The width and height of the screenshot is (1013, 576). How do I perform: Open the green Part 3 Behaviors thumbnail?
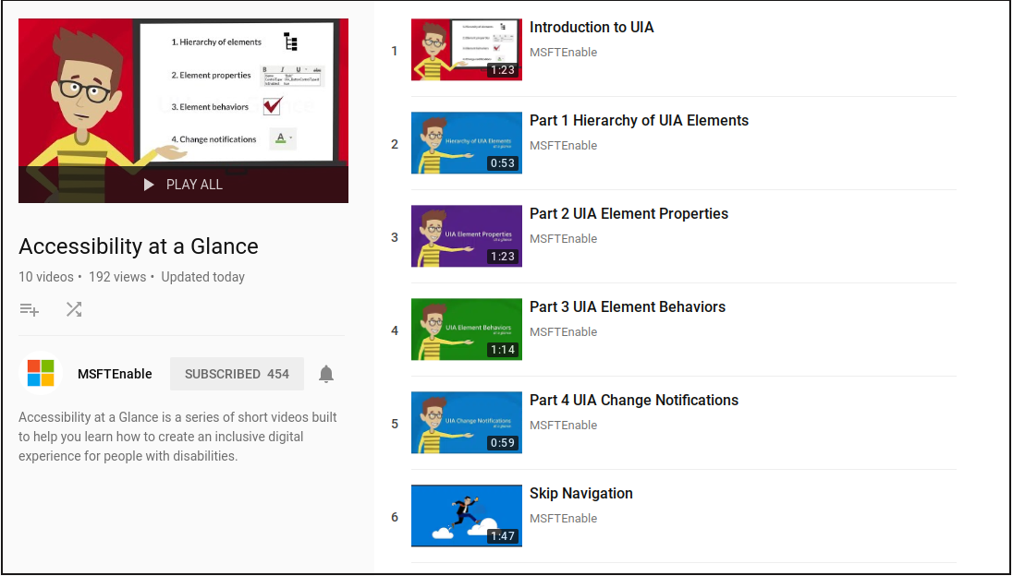pyautogui.click(x=466, y=330)
